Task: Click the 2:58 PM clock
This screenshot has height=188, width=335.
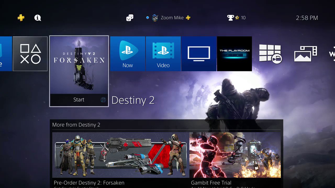Action: coord(307,18)
